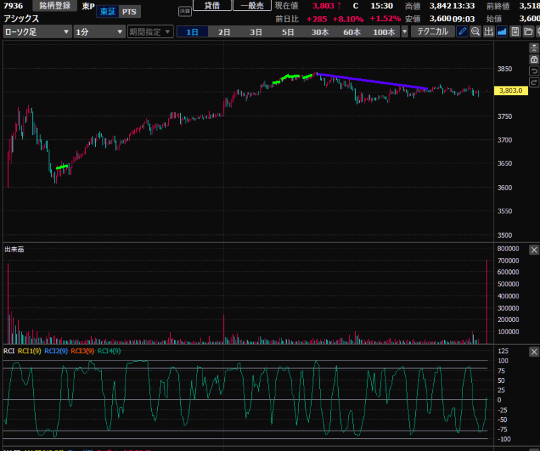Image resolution: width=540 pixels, height=451 pixels.
Task: Expand the dropdown arrow after 100本
Action: click(405, 32)
